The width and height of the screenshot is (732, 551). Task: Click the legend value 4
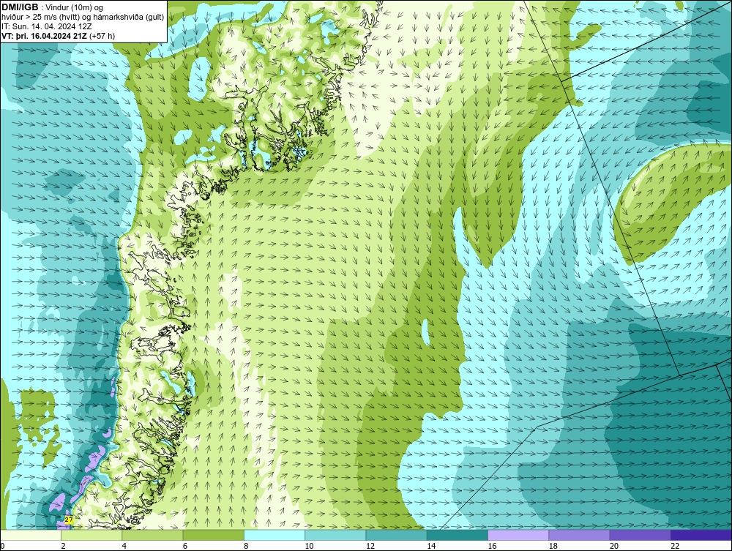[124, 546]
